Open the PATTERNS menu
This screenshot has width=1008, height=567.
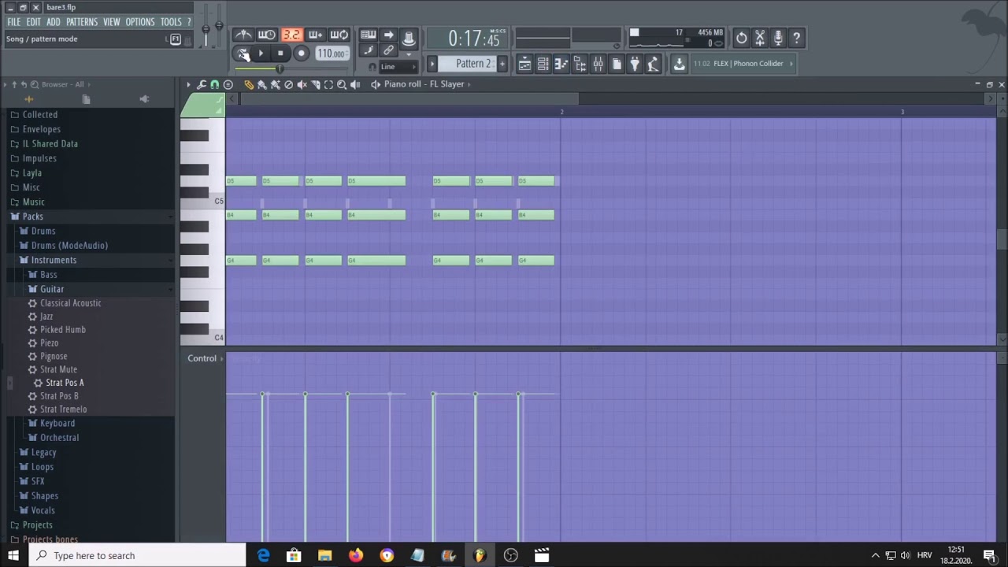point(82,22)
